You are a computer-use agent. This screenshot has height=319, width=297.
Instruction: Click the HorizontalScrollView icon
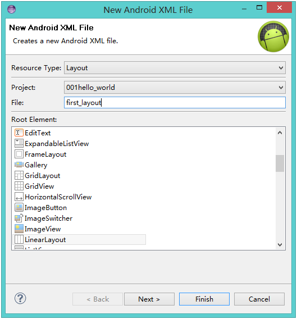[19, 197]
